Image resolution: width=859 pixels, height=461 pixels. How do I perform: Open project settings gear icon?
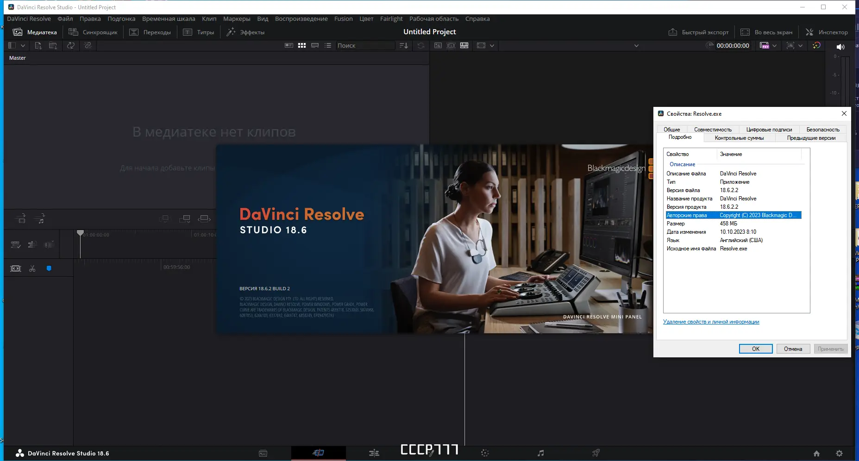point(839,454)
